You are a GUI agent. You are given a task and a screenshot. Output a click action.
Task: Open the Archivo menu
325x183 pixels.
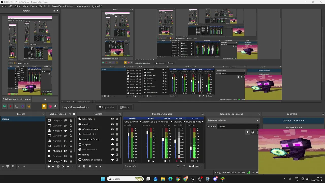[x=7, y=6]
